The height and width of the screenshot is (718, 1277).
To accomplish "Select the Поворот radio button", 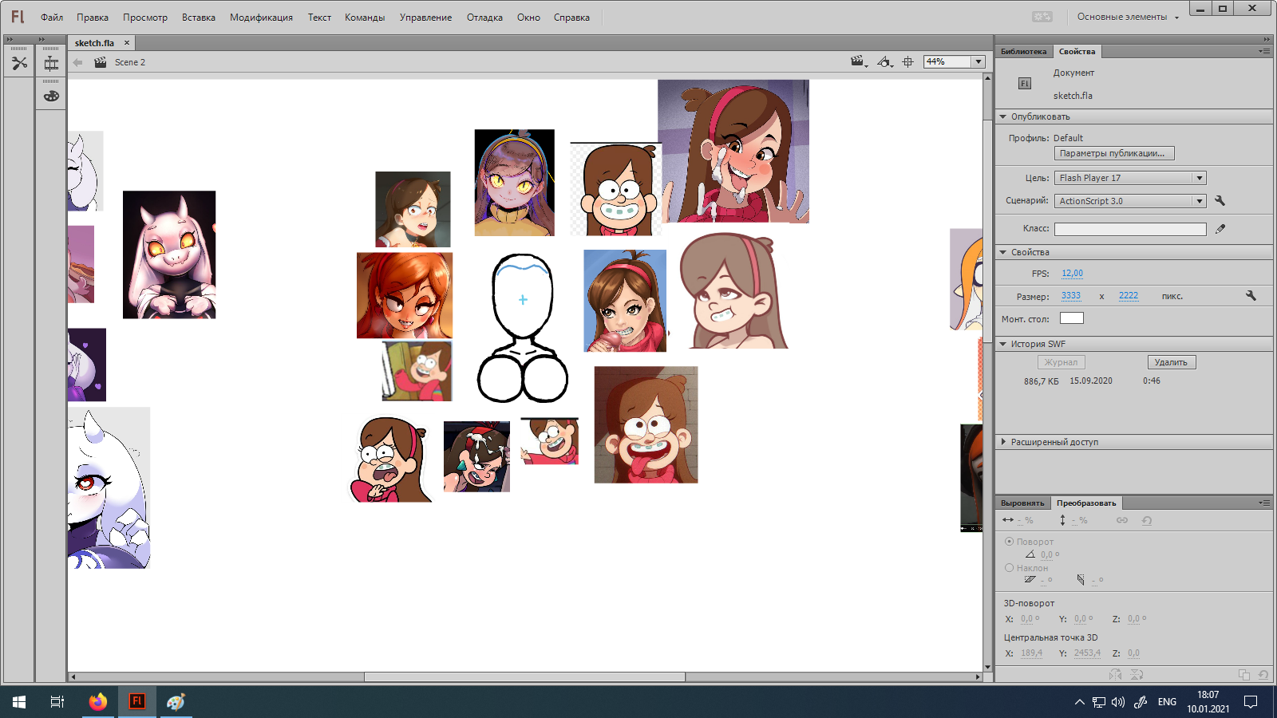I will coord(1009,541).
